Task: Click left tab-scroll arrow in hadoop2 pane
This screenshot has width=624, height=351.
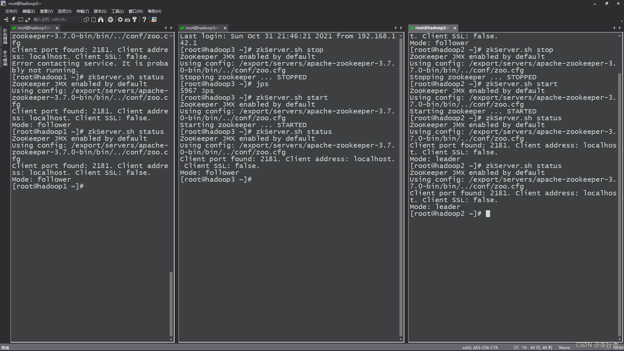Action: coord(614,28)
